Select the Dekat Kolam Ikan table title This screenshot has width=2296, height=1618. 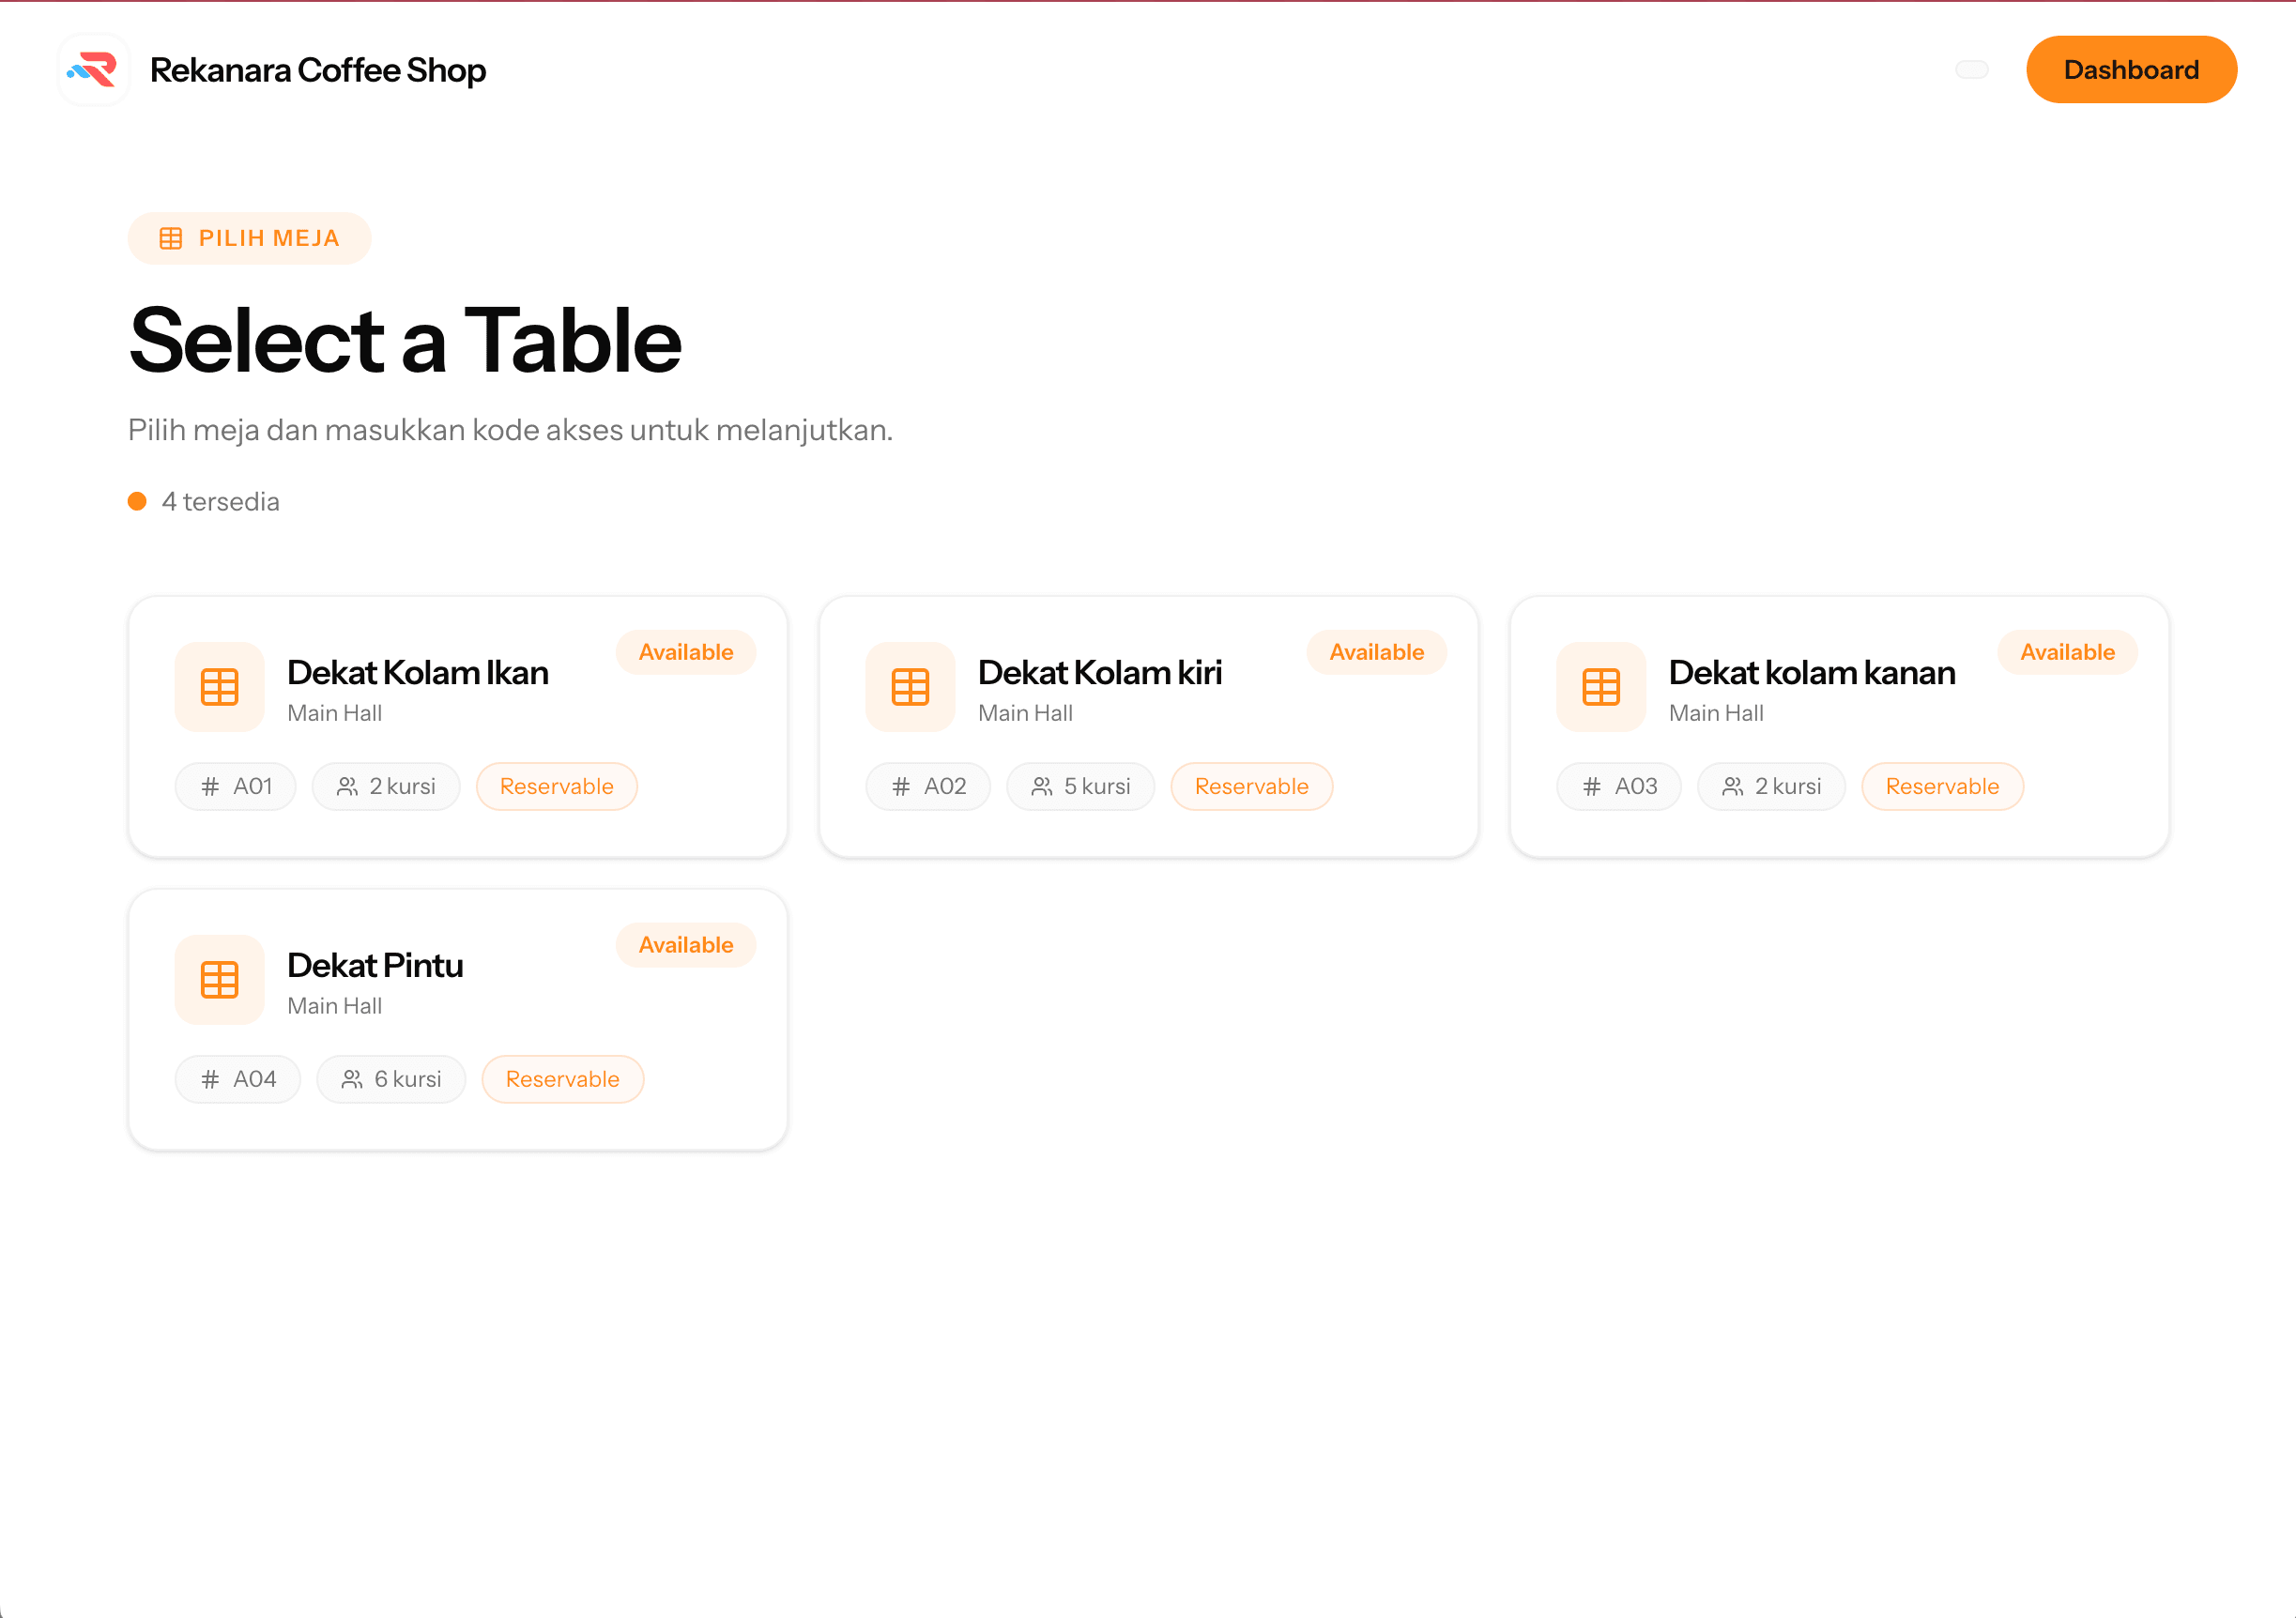[417, 673]
